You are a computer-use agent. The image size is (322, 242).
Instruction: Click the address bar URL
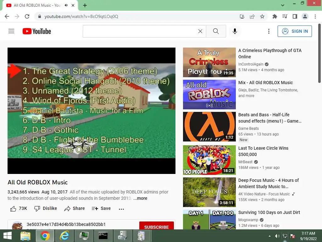click(81, 16)
